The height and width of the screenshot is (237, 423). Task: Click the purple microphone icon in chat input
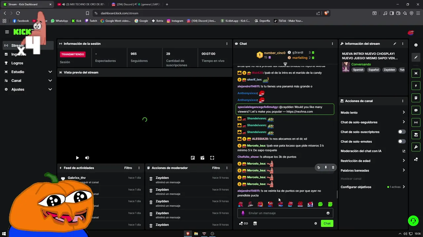pos(243,213)
